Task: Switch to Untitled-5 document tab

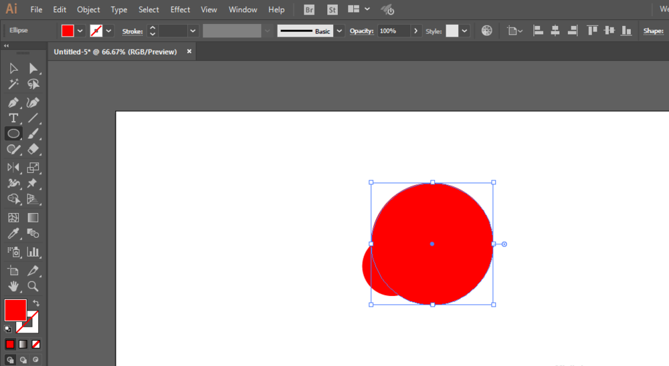Action: 115,51
